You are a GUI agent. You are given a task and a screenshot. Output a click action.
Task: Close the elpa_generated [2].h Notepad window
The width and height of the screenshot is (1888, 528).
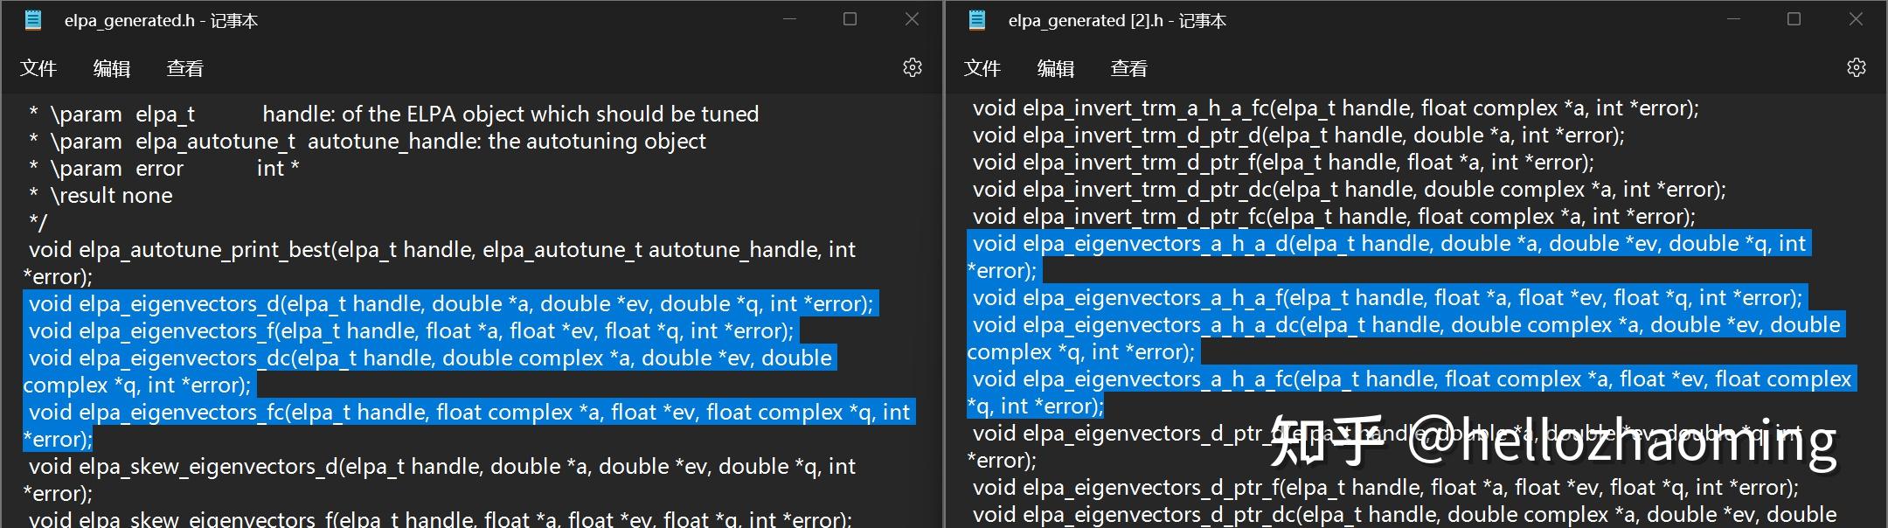click(x=1856, y=19)
